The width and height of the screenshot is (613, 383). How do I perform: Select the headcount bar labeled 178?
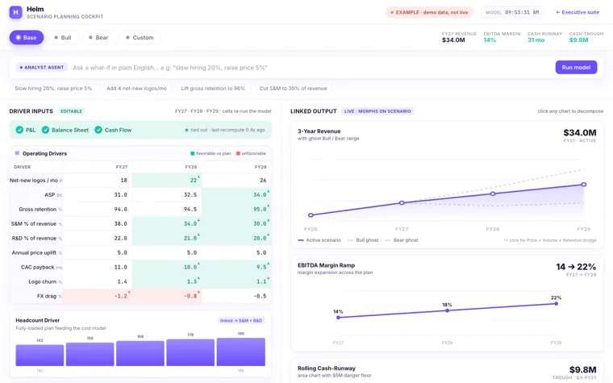point(190,352)
